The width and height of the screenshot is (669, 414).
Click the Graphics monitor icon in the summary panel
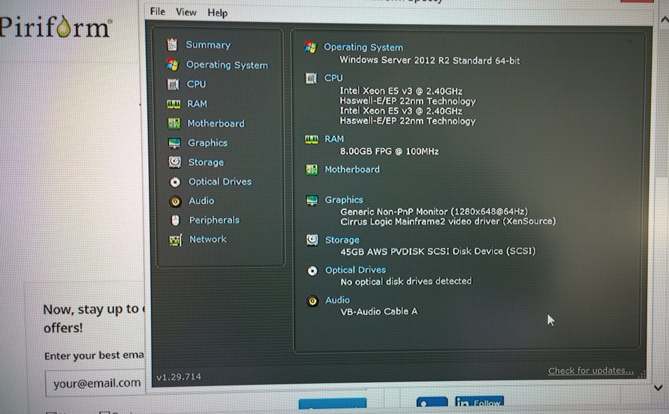[312, 200]
